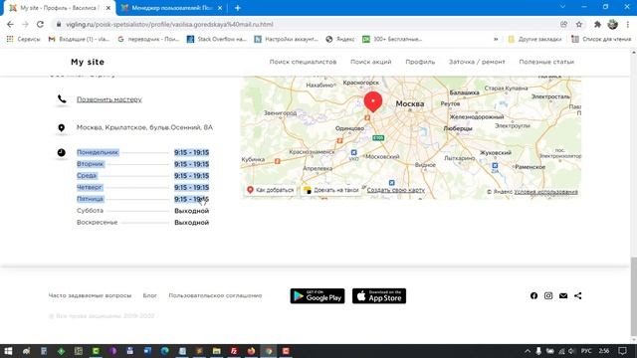Open Поиск акций menu item

[x=371, y=62]
